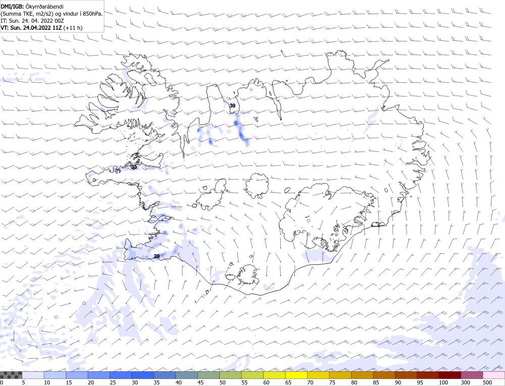Click the "DMI/IGB: Ókyrrðarábendi" title text
Viewport: 505px width, 386px height.
point(32,7)
